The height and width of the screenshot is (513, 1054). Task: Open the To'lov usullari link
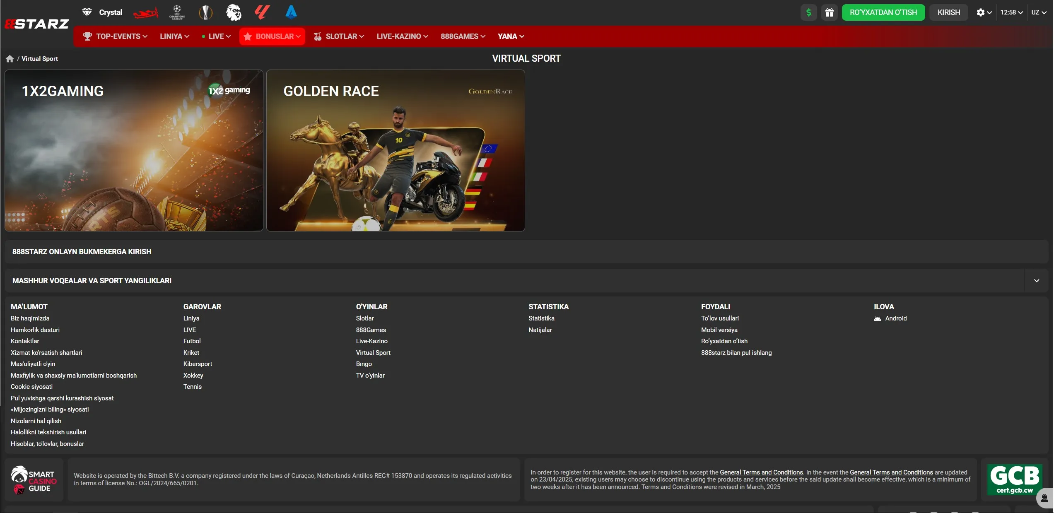pos(720,318)
